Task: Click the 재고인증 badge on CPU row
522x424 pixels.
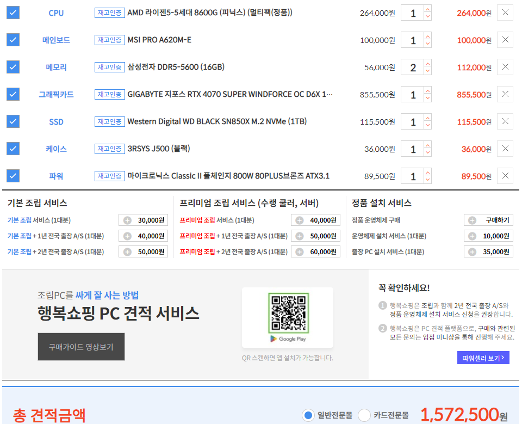Action: pos(109,13)
